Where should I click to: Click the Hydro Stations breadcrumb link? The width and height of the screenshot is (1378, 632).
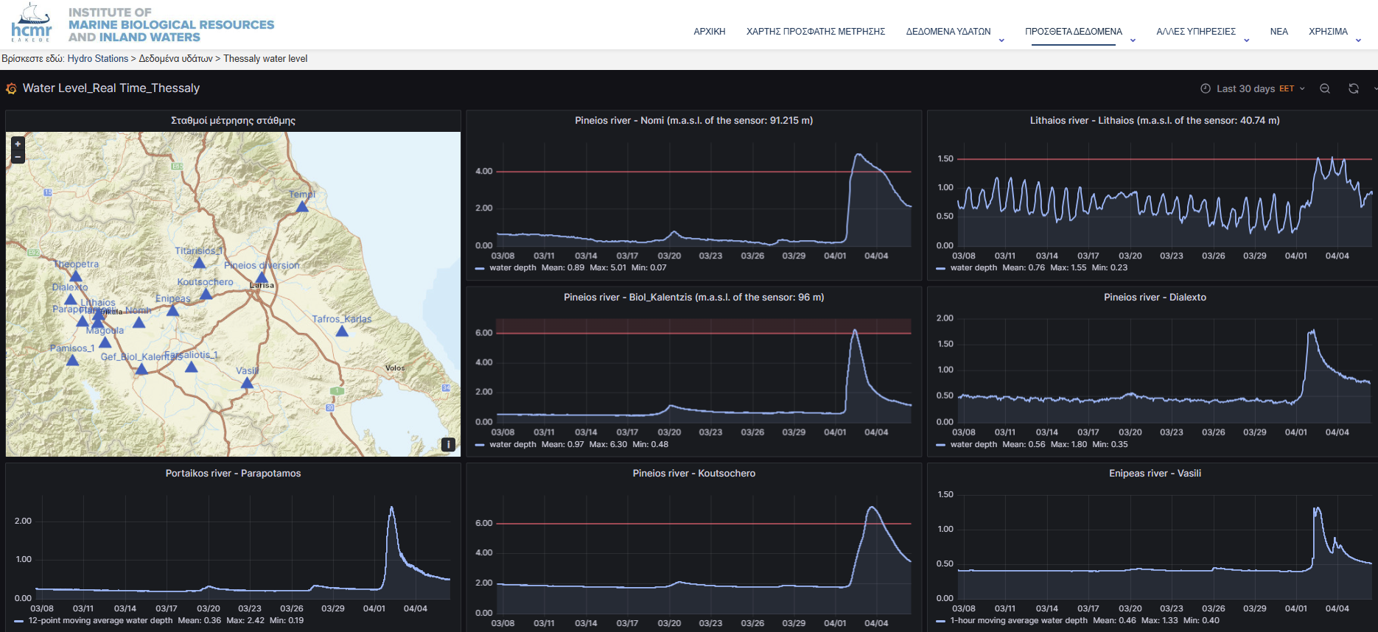[97, 59]
